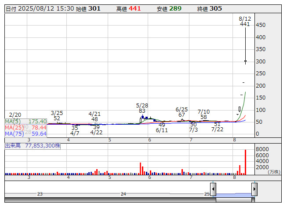Click the 8/12 candlestick near 300
This screenshot has height=207, width=287.
point(245,61)
